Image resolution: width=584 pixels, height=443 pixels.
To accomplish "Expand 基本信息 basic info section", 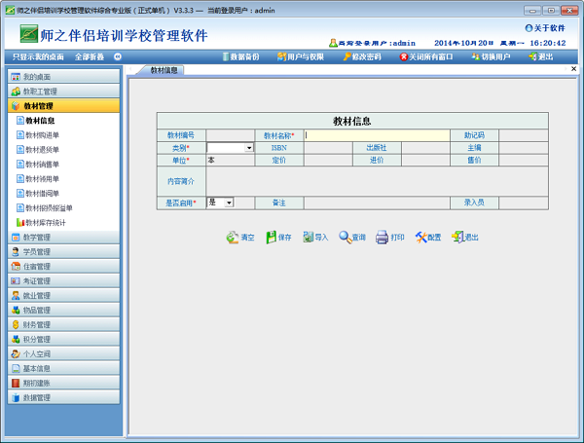I will [63, 368].
